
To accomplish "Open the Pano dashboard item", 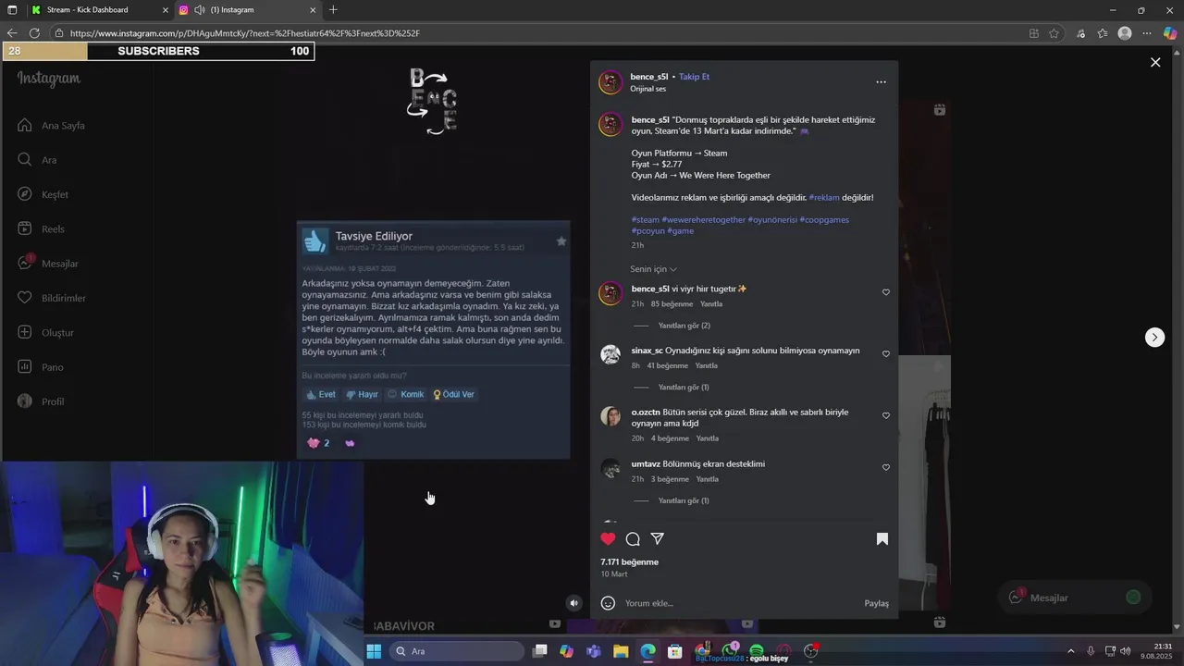I will coord(41,367).
